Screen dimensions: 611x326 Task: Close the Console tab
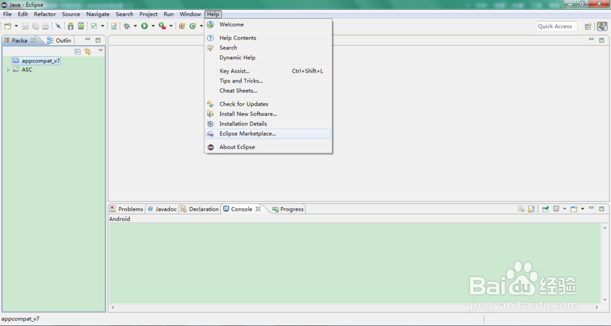(258, 209)
